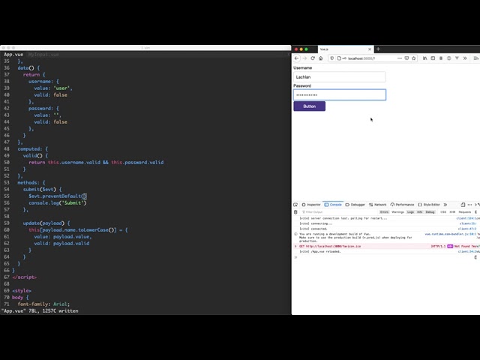The image size is (480, 360).
Task: Open page actions menu in address bar
Action: coord(400,58)
